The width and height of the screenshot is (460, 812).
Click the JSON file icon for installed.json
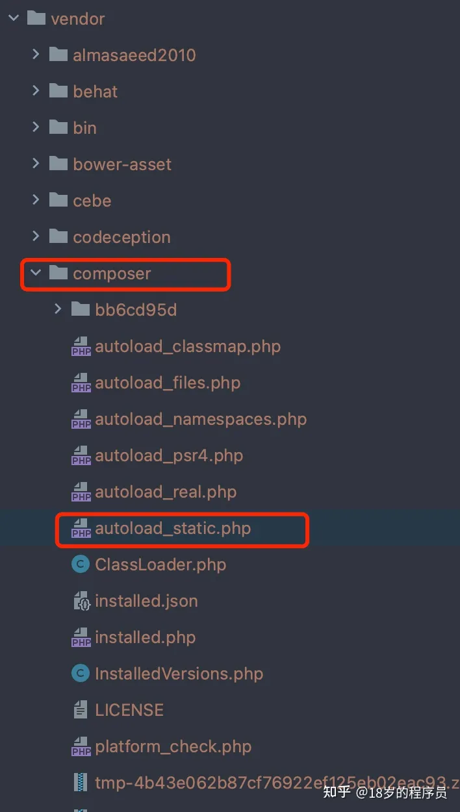point(81,601)
